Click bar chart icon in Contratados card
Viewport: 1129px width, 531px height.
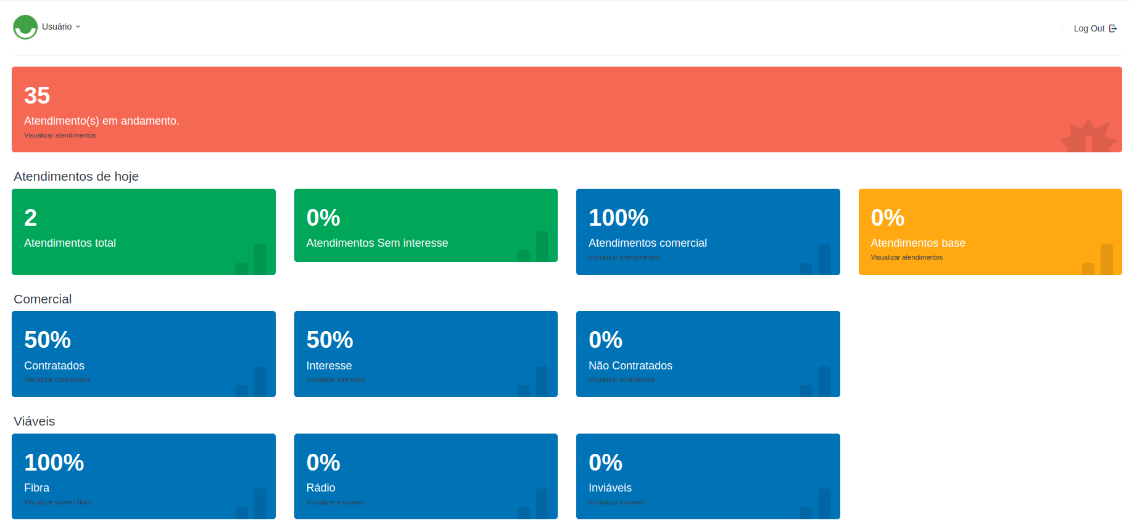252,382
